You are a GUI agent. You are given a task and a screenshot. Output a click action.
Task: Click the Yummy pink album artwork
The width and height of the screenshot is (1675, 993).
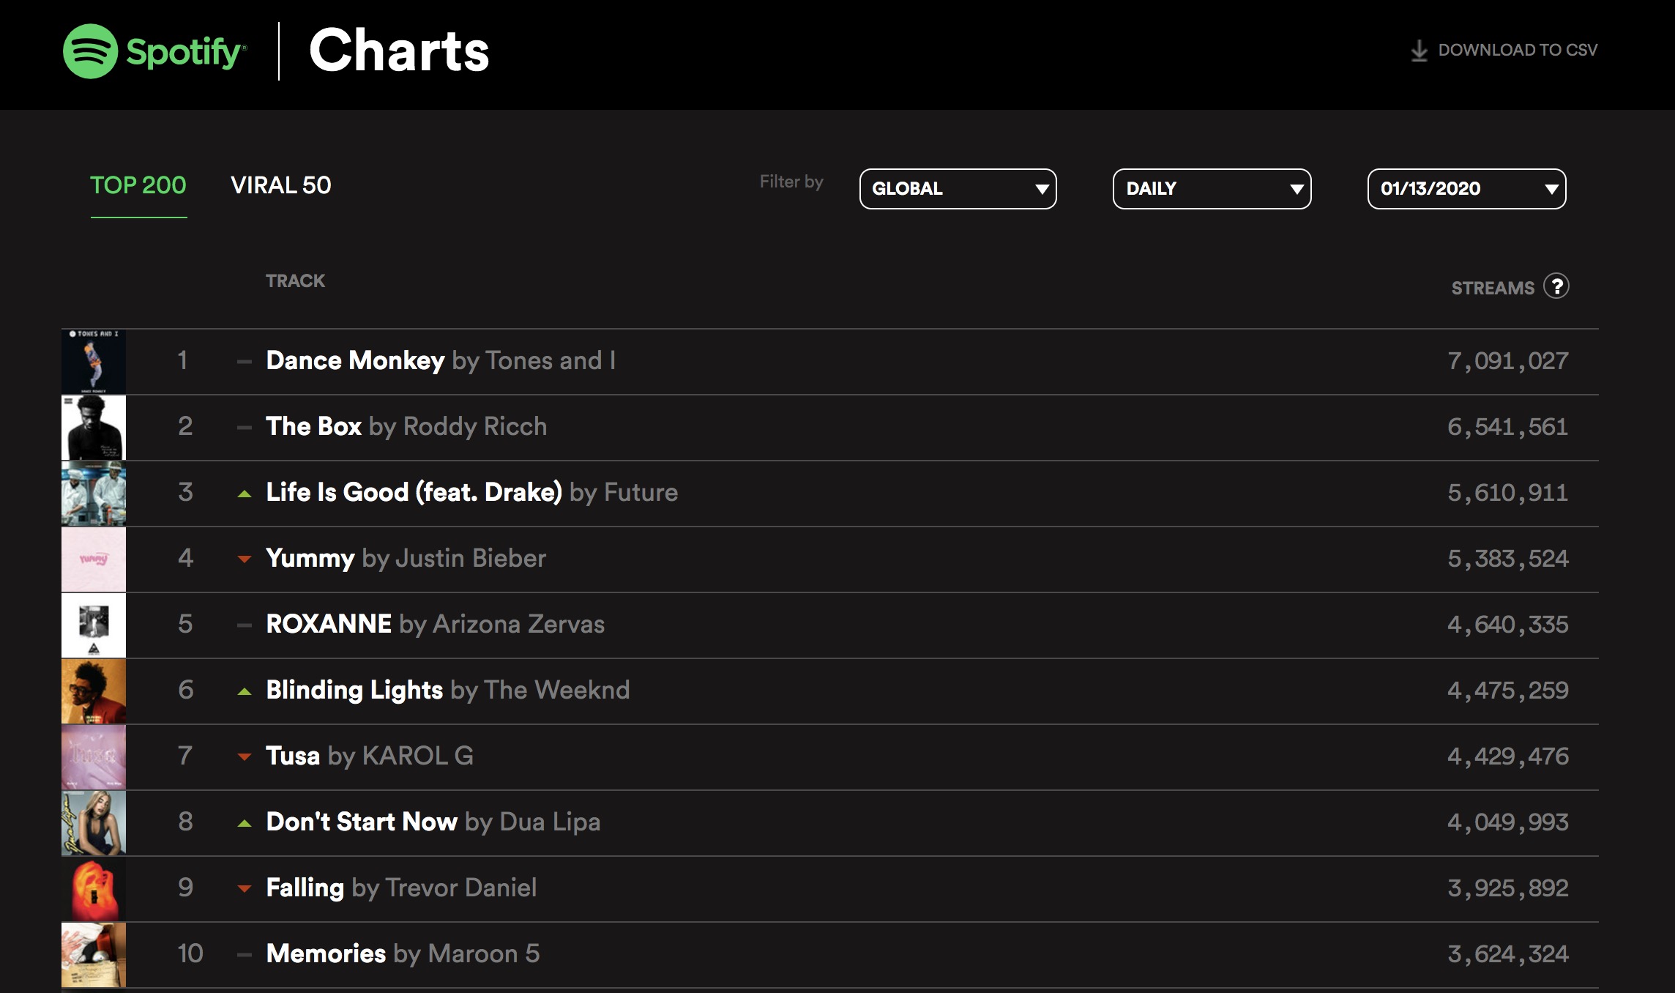tap(94, 559)
